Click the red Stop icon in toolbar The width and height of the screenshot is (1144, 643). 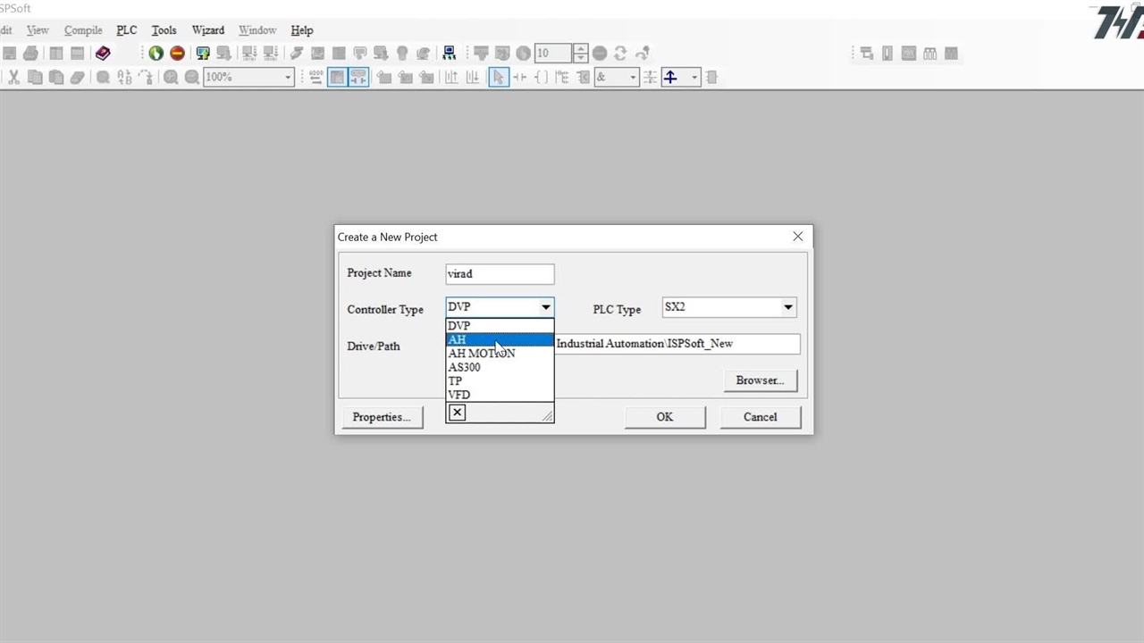(177, 54)
